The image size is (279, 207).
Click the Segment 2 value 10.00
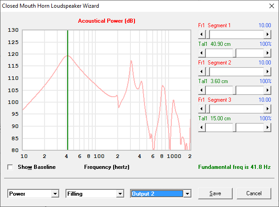pyautogui.click(x=265, y=63)
